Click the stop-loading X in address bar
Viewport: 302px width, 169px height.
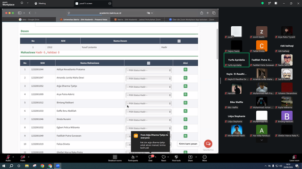pyautogui.click(x=152, y=13)
